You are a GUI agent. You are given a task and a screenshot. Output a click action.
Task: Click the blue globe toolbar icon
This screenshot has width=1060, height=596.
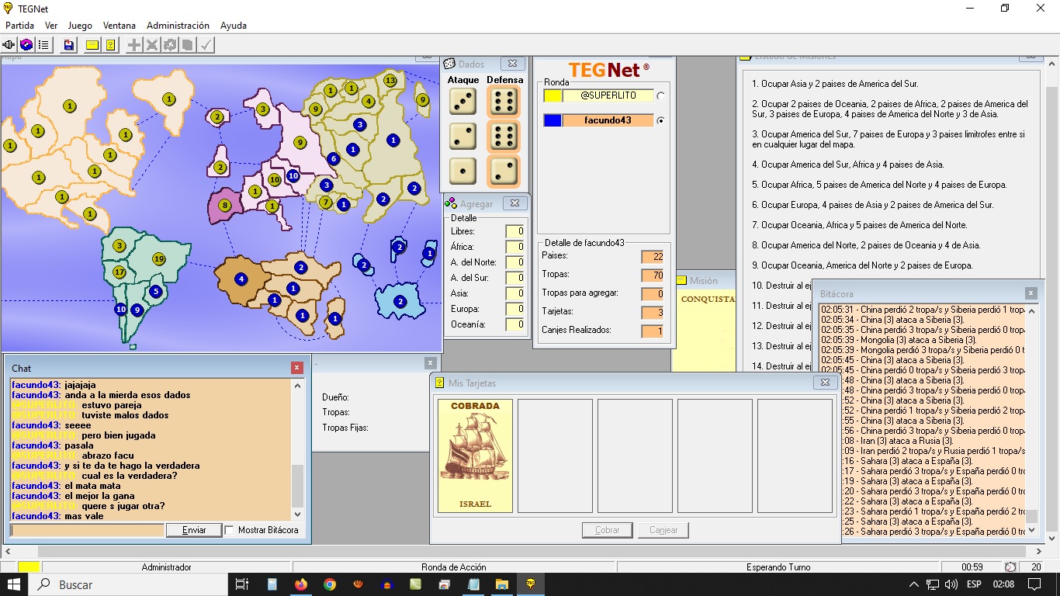(x=26, y=45)
